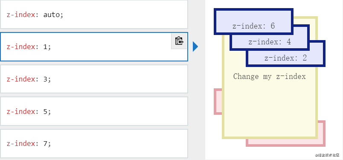The width and height of the screenshot is (343, 160).
Task: Click the lower empty area of yellow box
Action: pos(270,109)
